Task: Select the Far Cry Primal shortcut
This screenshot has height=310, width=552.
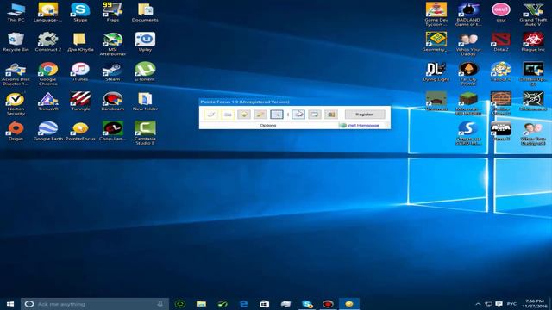Action: point(468,74)
